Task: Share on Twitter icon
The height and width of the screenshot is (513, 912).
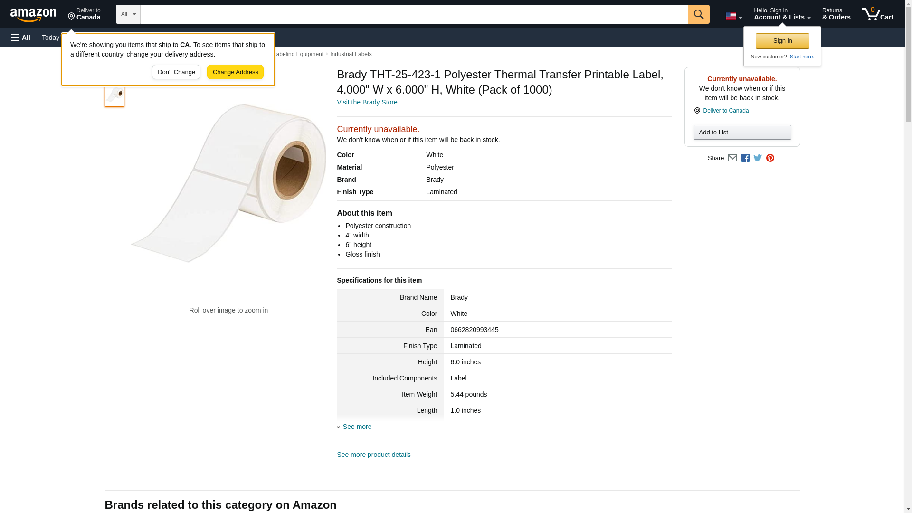Action: coord(758,158)
